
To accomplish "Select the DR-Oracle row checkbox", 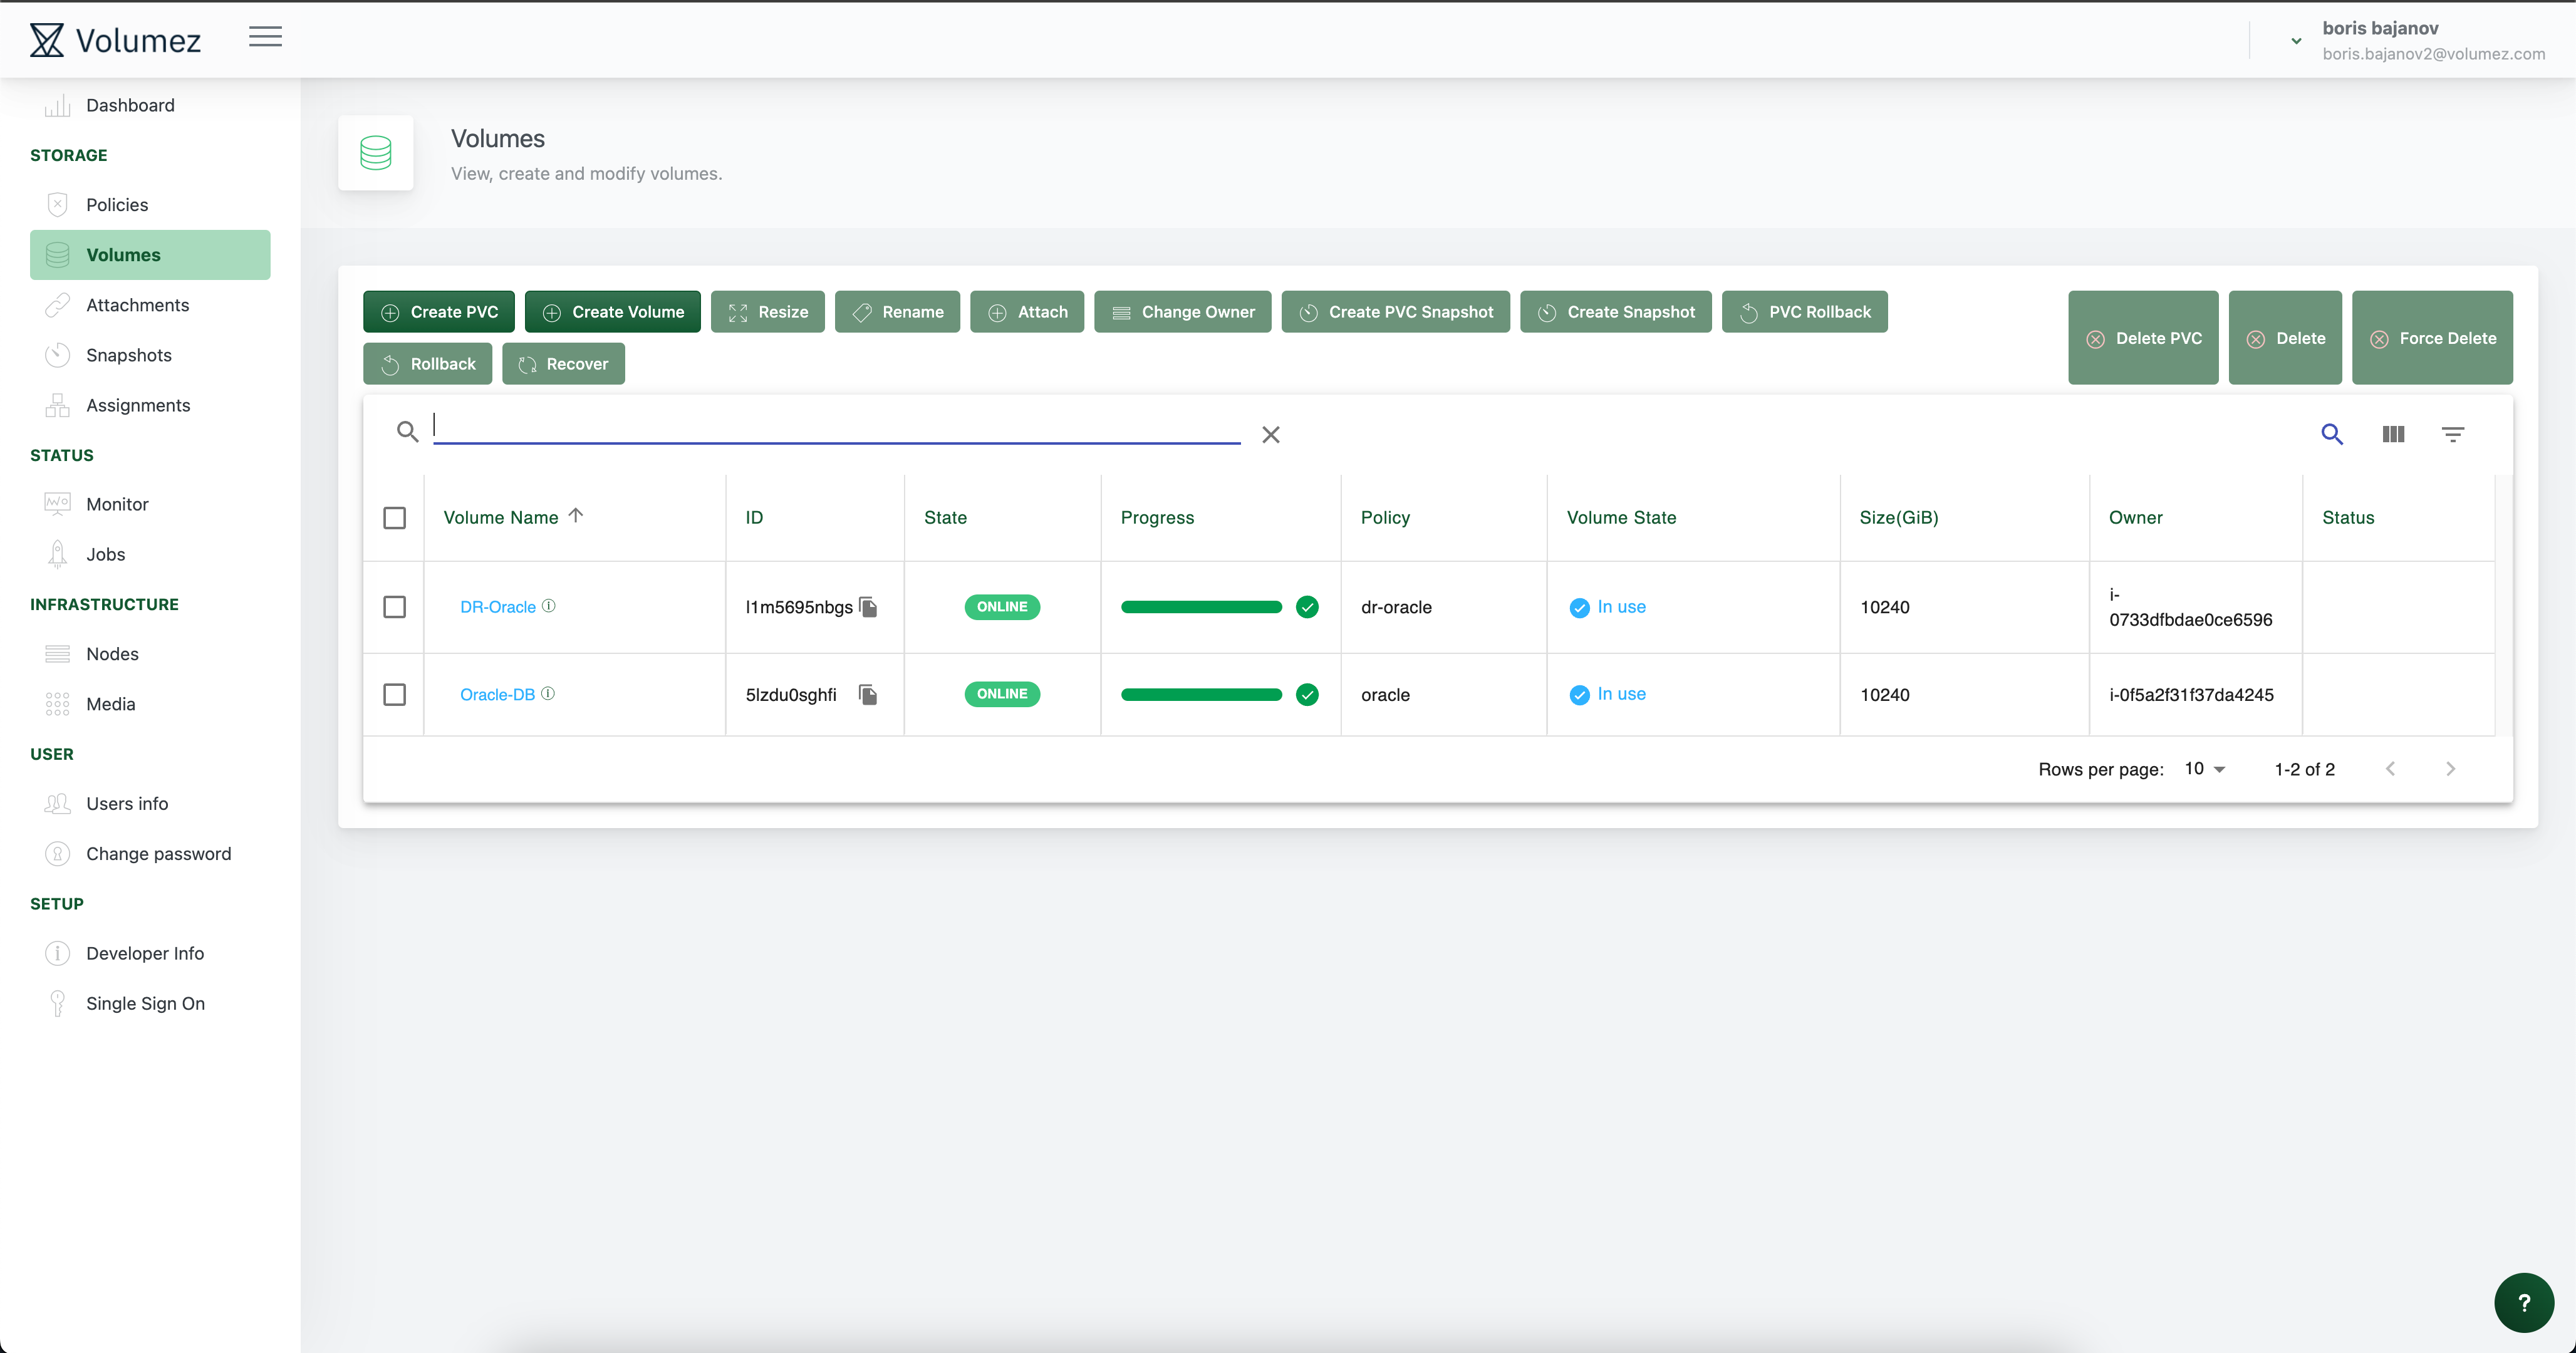I will pyautogui.click(x=394, y=607).
